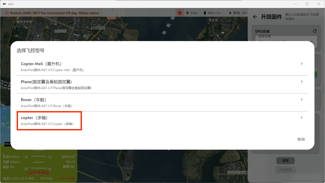325x183 pixels.
Task: Expand the Rover row chevron arrow
Action: point(302,100)
